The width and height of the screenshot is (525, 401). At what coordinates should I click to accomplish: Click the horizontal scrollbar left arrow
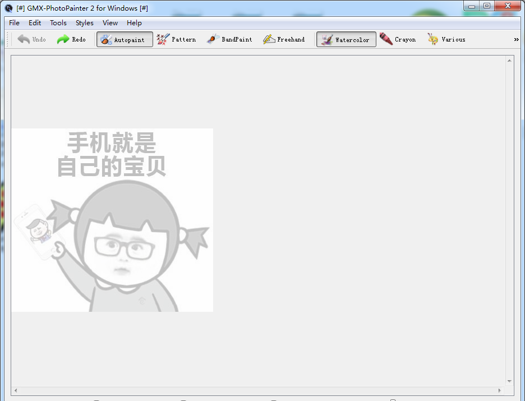coord(15,390)
